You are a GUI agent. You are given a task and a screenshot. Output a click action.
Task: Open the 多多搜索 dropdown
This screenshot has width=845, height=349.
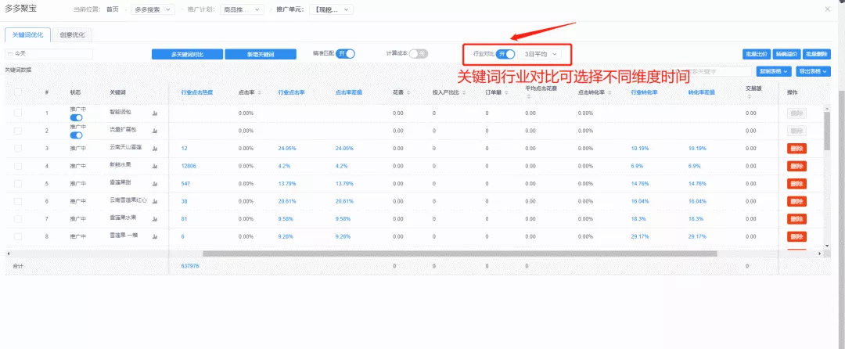tap(153, 9)
